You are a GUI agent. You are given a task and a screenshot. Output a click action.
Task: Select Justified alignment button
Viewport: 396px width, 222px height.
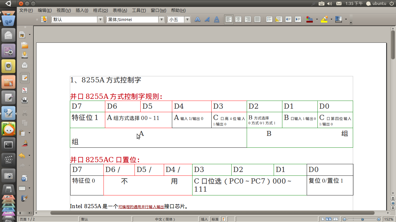(x=257, y=20)
